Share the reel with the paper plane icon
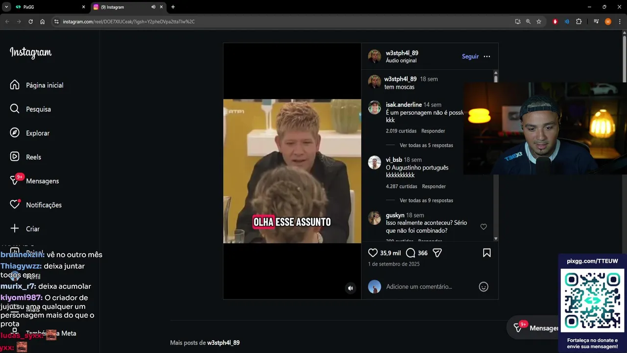Screen dimensions: 627x353 pyautogui.click(x=437, y=253)
